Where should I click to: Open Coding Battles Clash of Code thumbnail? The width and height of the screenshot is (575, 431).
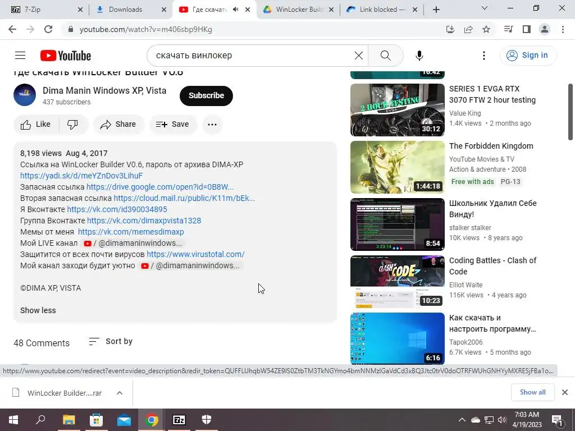[x=397, y=282]
